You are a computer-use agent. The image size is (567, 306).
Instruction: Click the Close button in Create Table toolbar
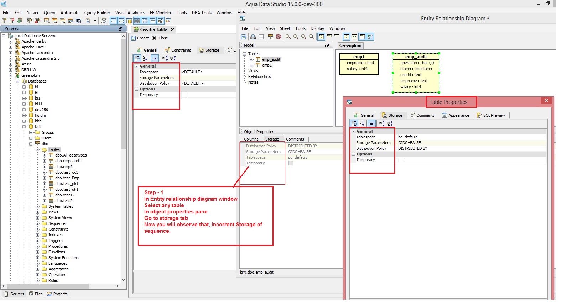160,38
